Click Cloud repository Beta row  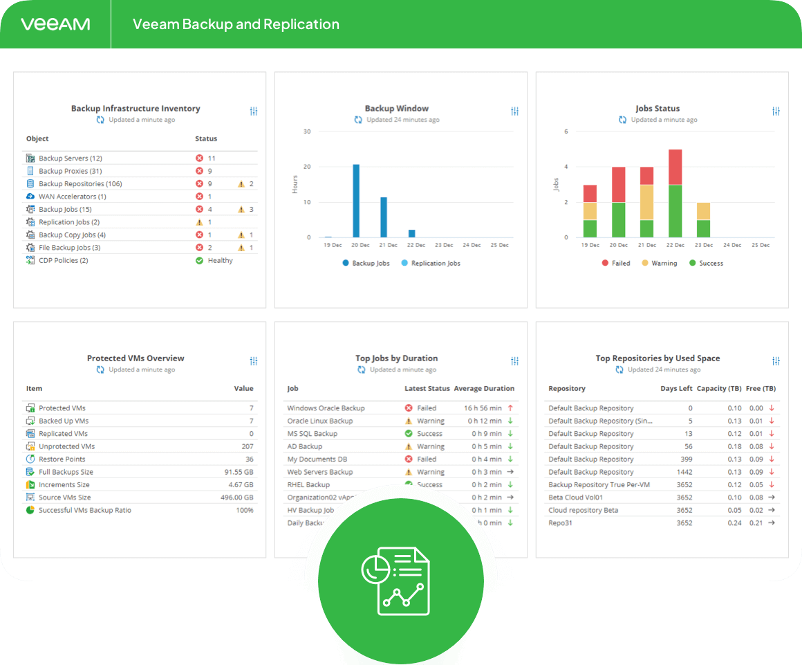(662, 511)
